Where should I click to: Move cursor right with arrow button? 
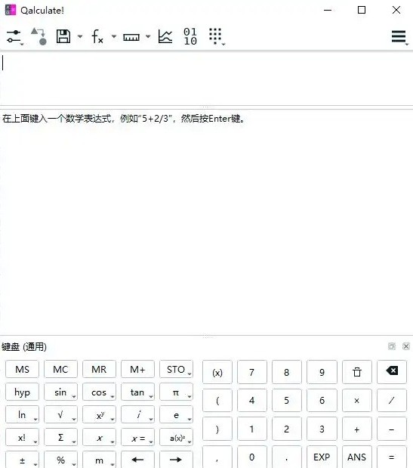(176, 460)
